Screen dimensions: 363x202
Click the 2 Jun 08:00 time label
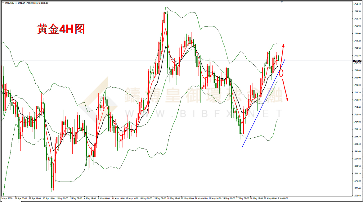[283, 198]
